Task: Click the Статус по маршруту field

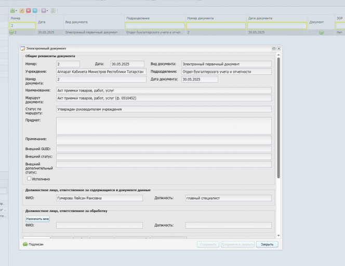Action: [x=164, y=109]
